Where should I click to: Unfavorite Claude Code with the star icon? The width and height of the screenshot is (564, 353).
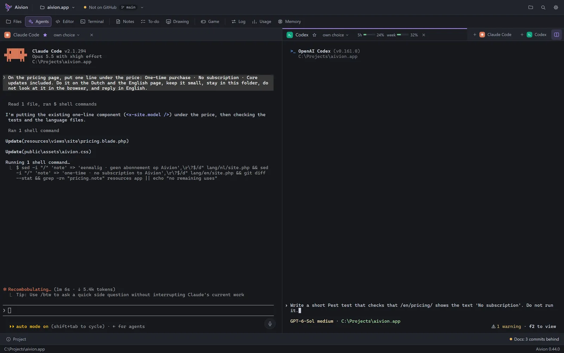coord(45,35)
